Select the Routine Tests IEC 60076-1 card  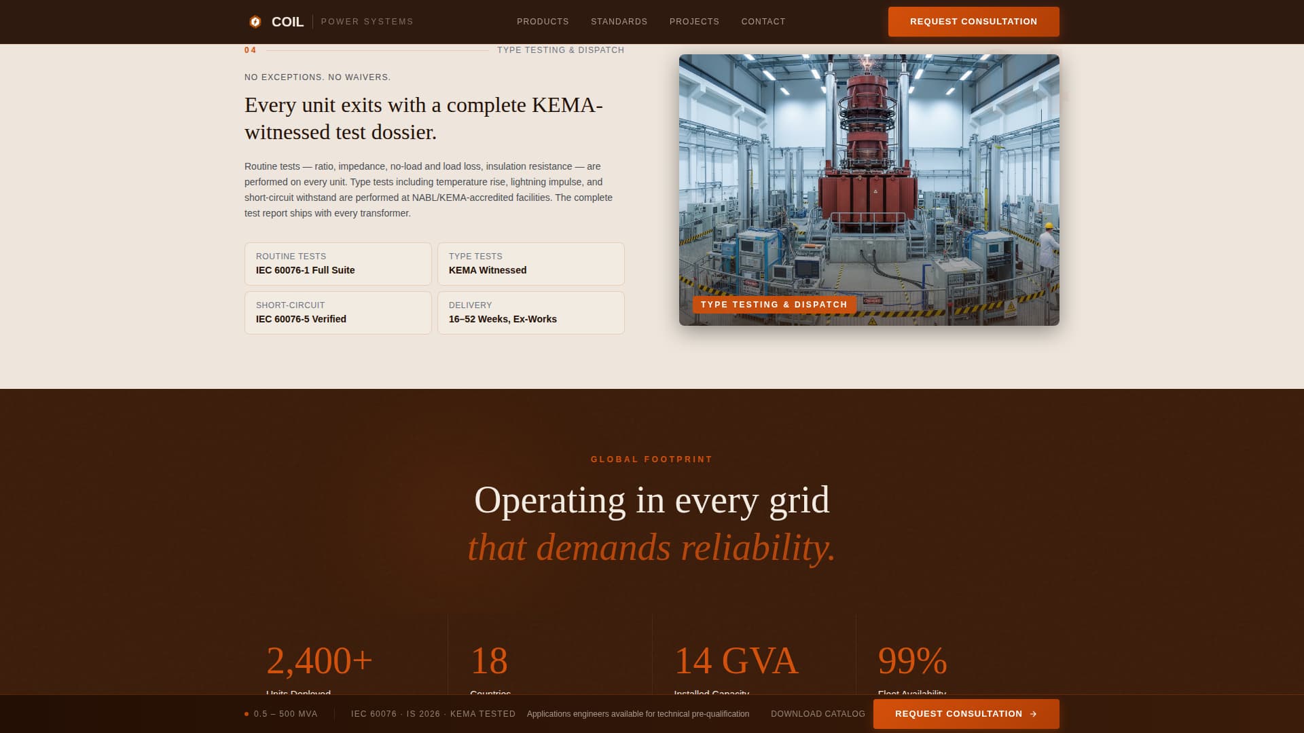[x=338, y=264]
